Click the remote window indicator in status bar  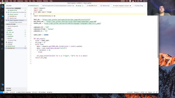1,92
